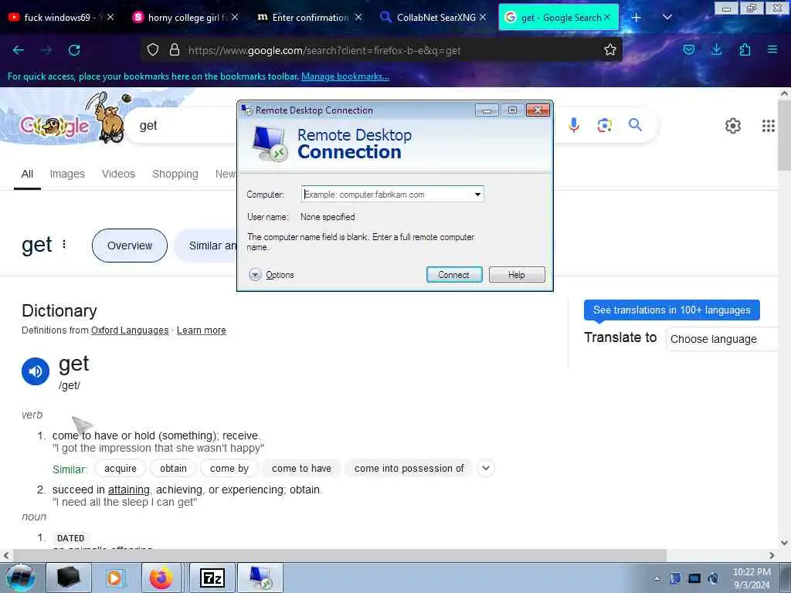Click the volume icon in system tray
Viewport: 791px width, 593px height.
click(713, 578)
